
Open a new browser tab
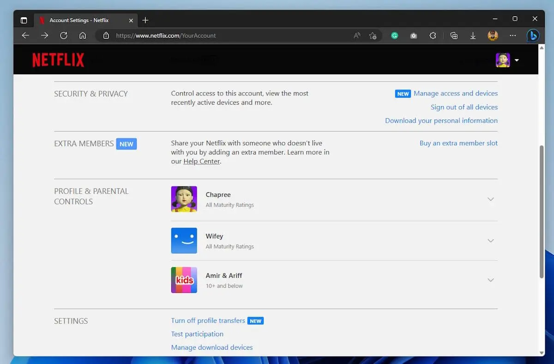(x=145, y=20)
